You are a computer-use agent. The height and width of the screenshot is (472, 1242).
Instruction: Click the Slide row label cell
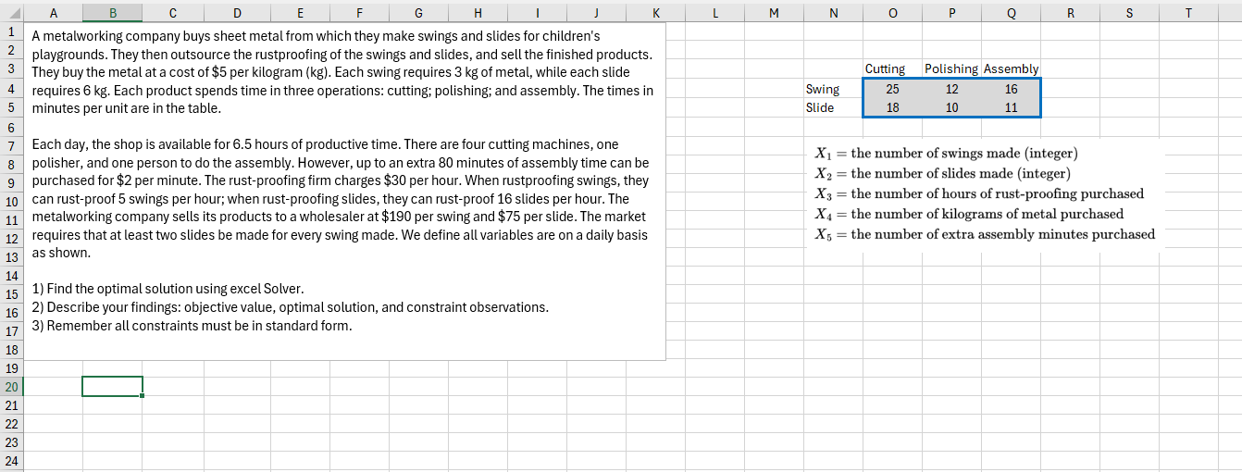pos(833,107)
